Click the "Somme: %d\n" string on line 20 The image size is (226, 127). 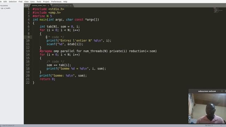[x=64, y=75]
